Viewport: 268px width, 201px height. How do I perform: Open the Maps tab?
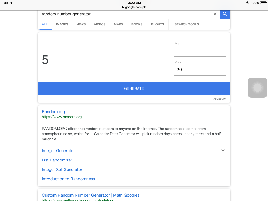[119, 24]
